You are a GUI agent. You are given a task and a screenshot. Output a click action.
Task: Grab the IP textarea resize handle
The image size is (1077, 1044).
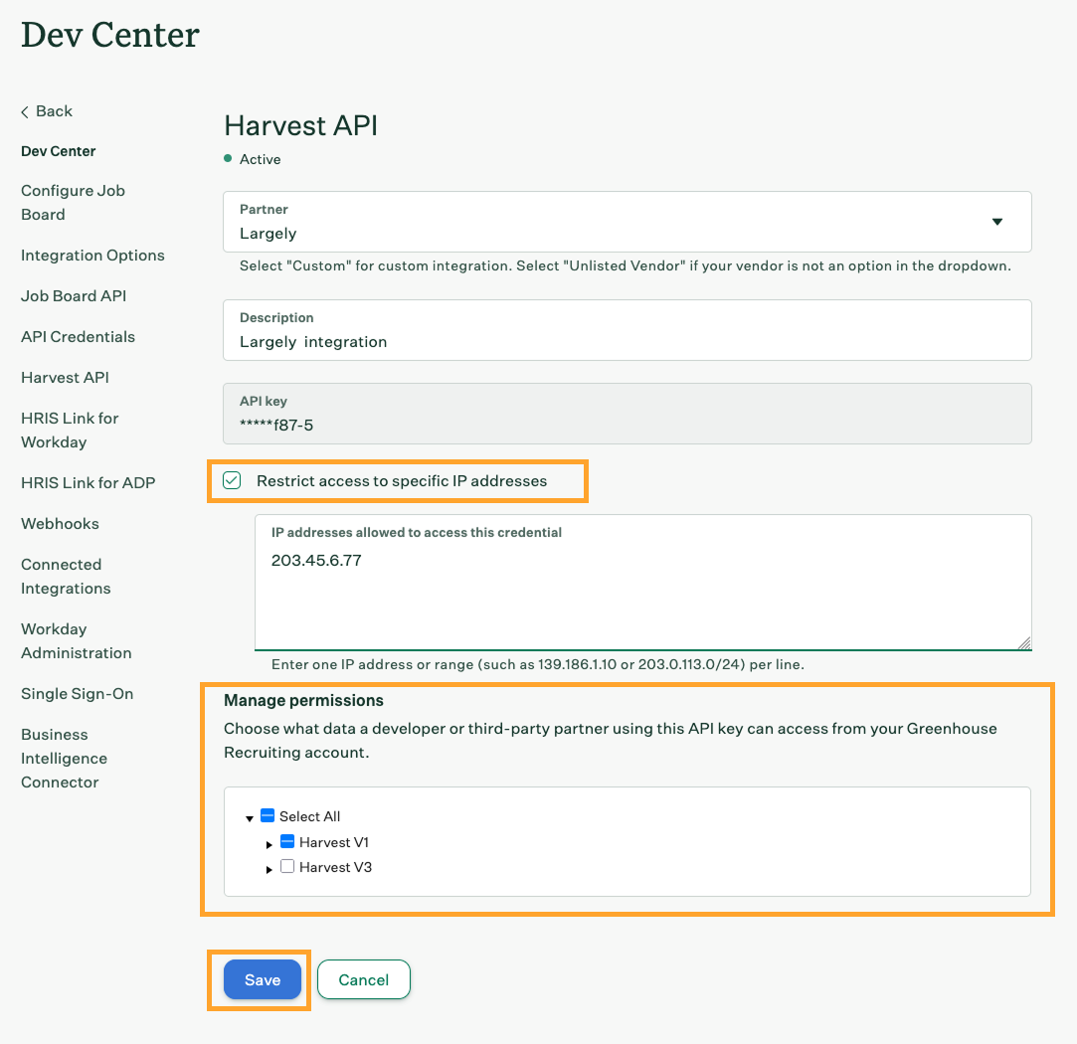tap(1024, 643)
